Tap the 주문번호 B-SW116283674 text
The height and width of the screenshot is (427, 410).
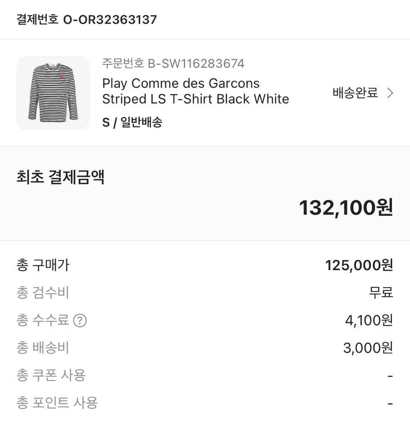click(173, 63)
